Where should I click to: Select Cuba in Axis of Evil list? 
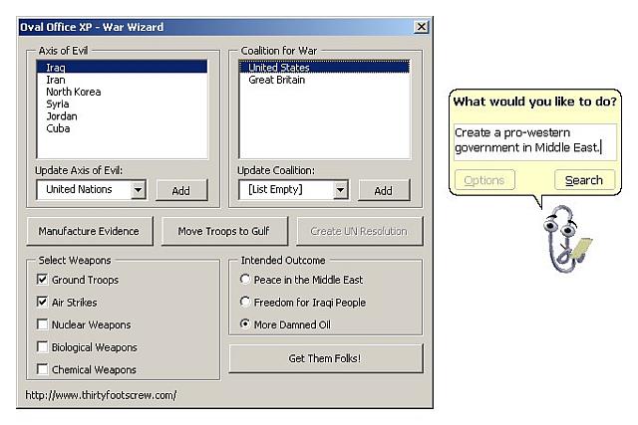(122, 128)
